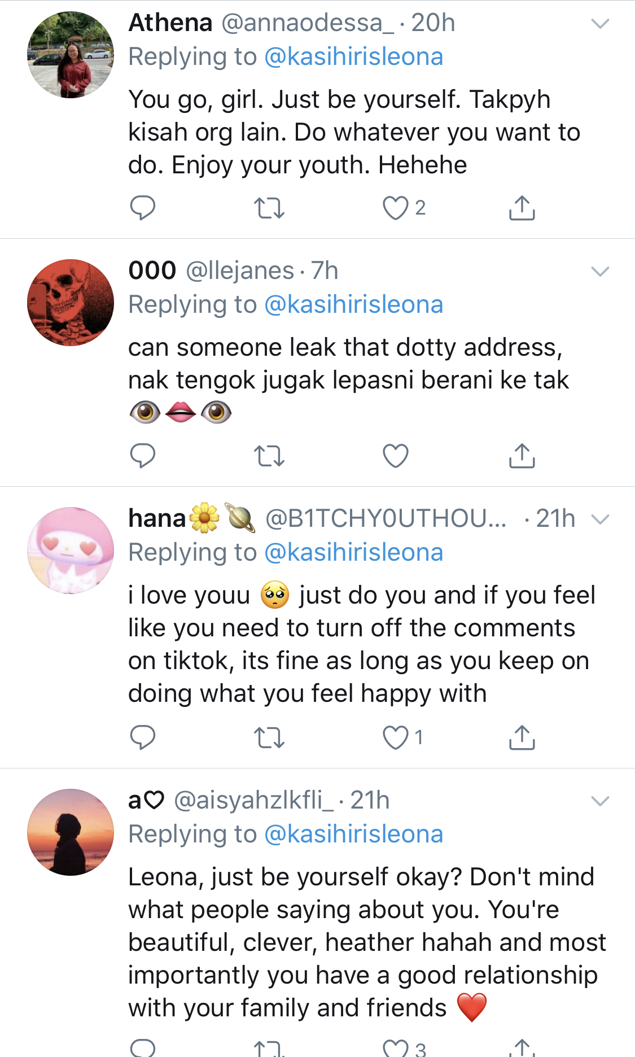The image size is (635, 1057).
Task: Retweet Athena's reply
Action: pos(269,208)
